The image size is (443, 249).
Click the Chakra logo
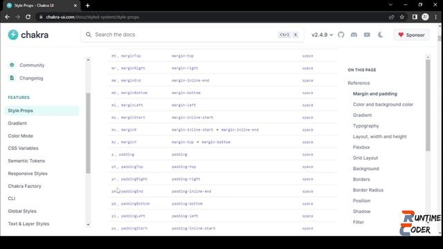28,35
